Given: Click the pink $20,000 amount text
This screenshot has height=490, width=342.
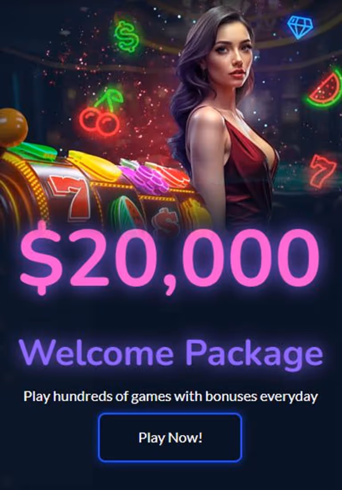Looking at the screenshot, I should [170, 258].
